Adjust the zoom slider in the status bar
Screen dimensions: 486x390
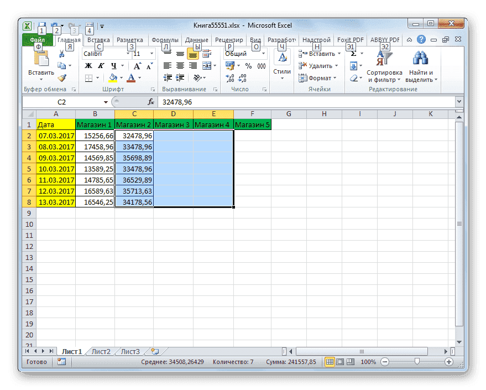coord(416,362)
